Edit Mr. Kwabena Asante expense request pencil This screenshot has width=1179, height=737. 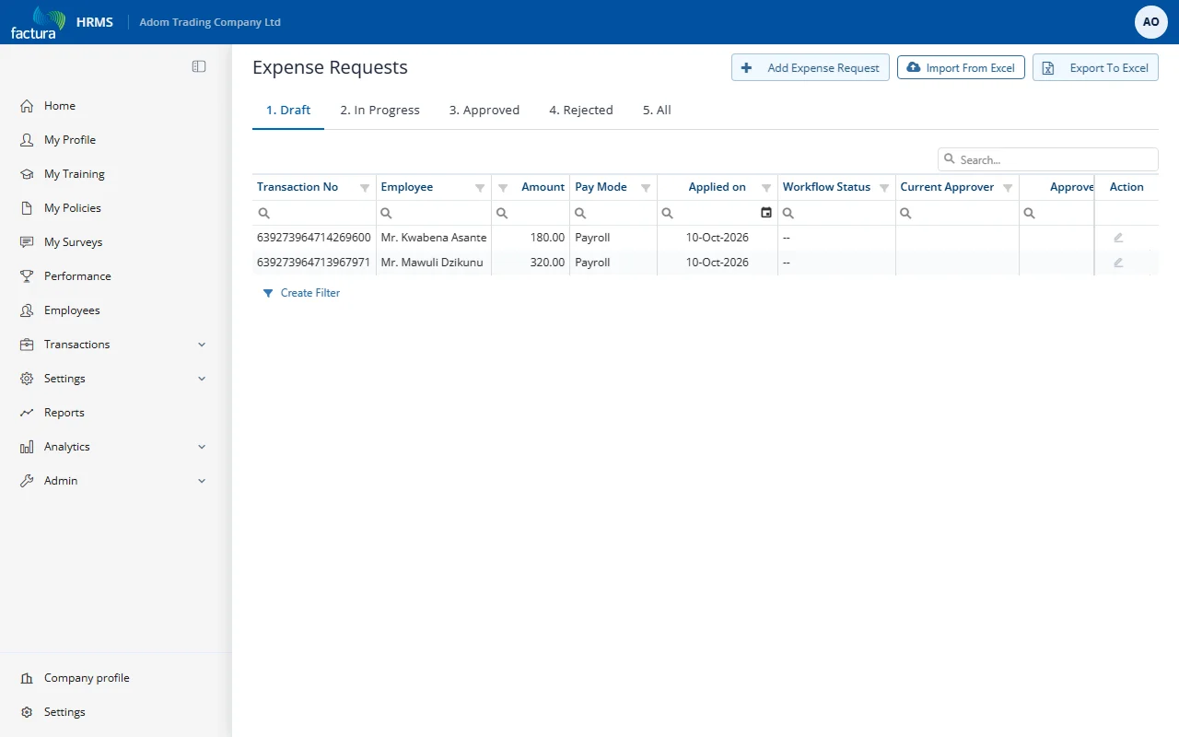coord(1118,238)
